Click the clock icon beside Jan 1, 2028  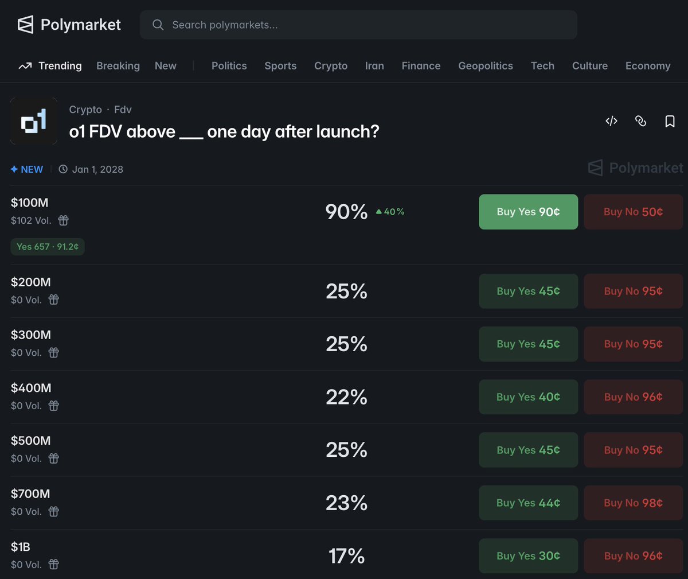(x=63, y=169)
